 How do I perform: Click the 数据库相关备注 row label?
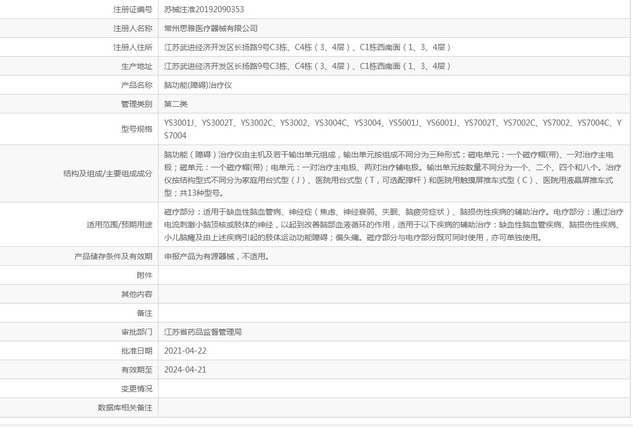tap(125, 408)
